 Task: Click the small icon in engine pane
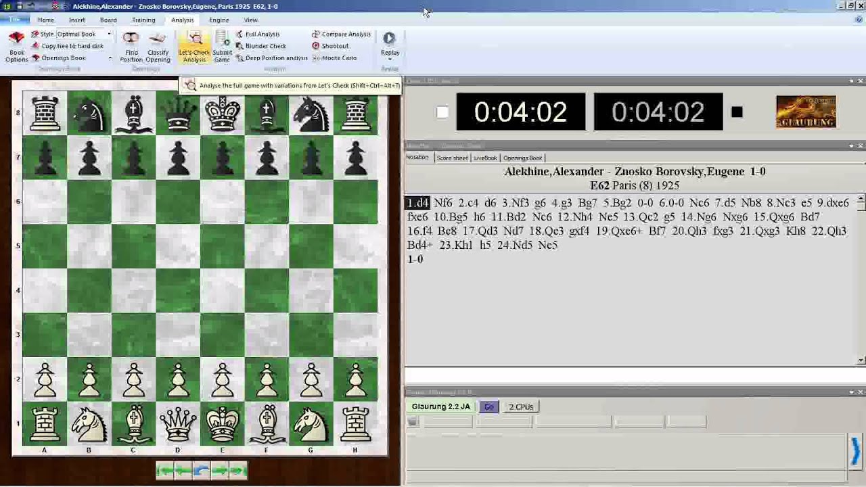tap(413, 422)
